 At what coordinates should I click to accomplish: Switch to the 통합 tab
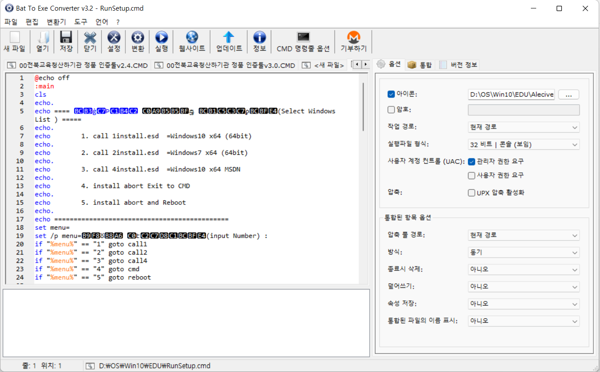tap(420, 65)
